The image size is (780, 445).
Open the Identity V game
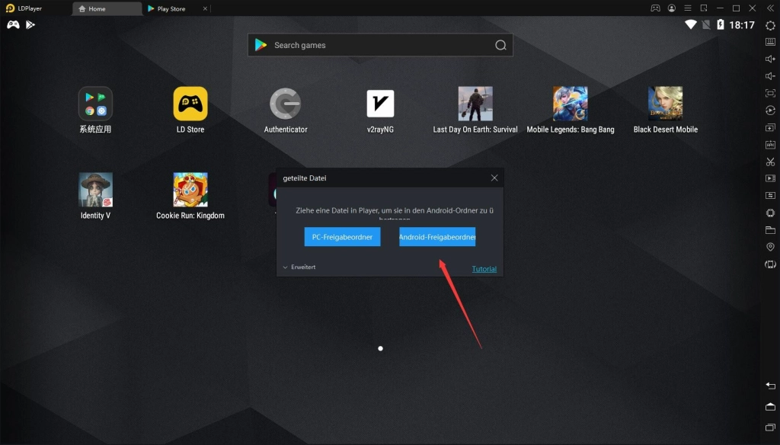(95, 196)
